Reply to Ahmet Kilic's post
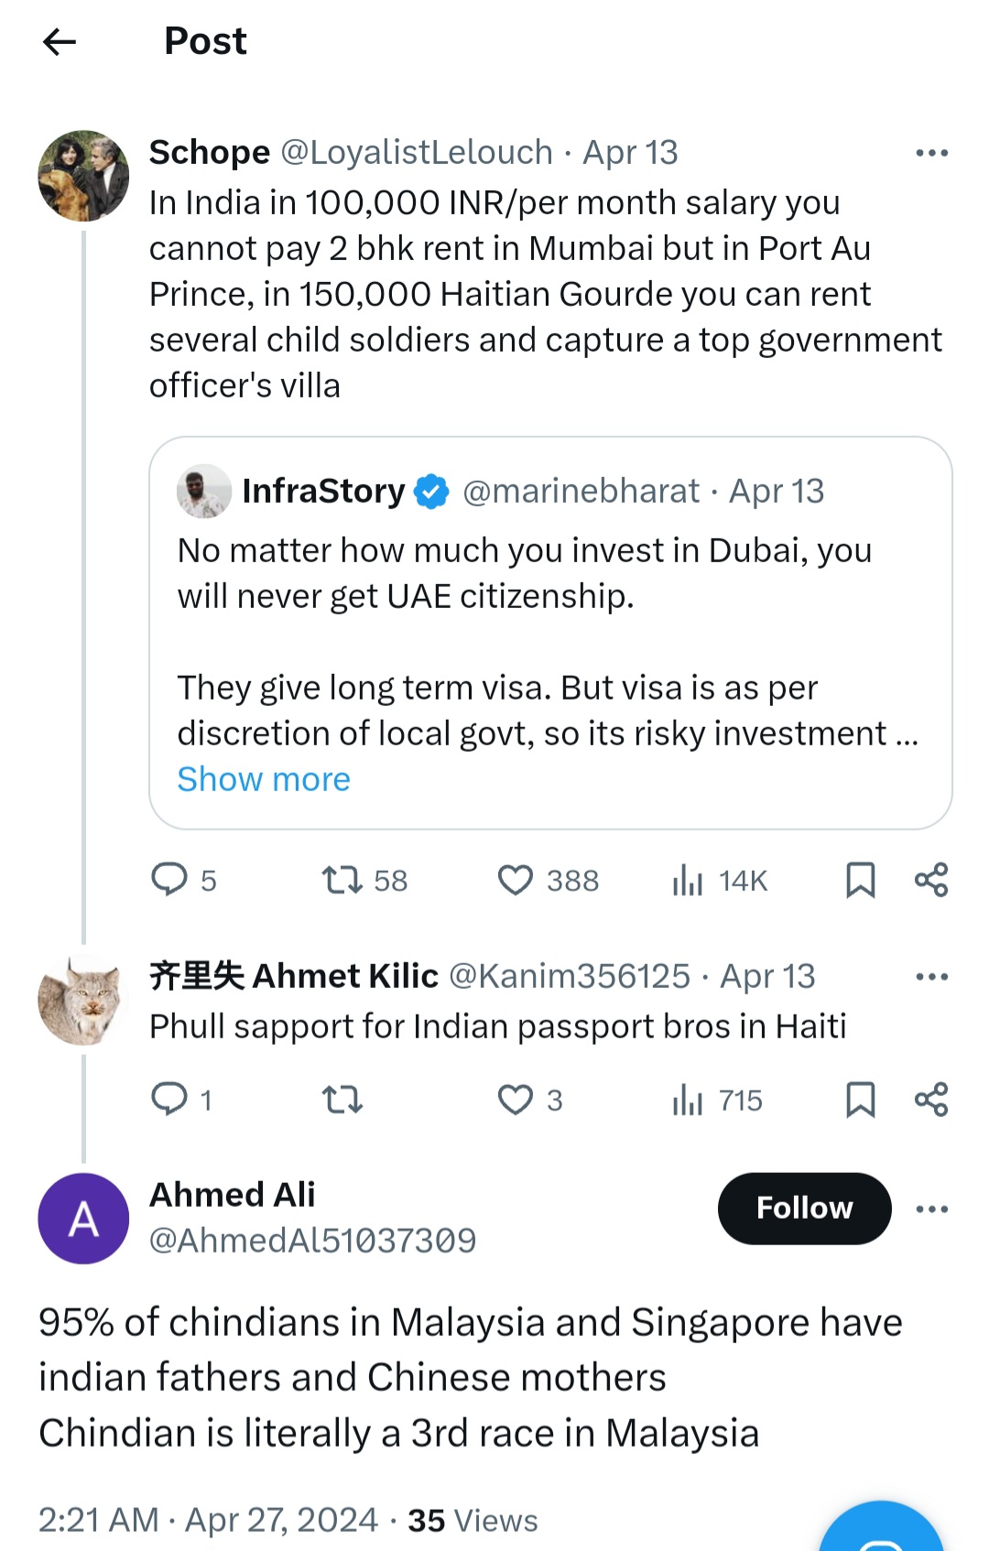The height and width of the screenshot is (1551, 989). pos(169,1099)
